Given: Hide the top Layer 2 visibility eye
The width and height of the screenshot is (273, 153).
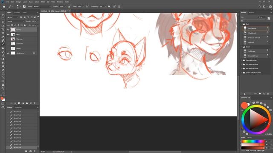Looking at the screenshot, I should click(x=8, y=30).
